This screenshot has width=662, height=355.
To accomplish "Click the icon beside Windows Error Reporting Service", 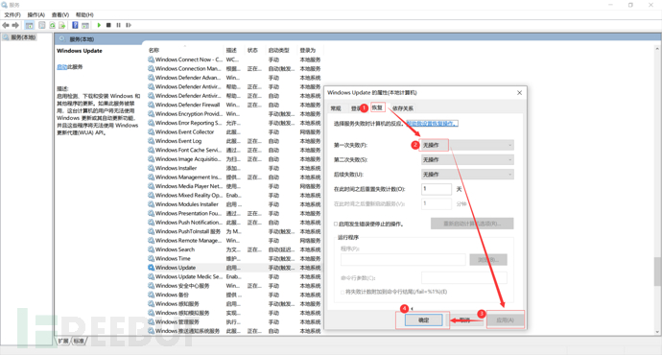I will 151,123.
